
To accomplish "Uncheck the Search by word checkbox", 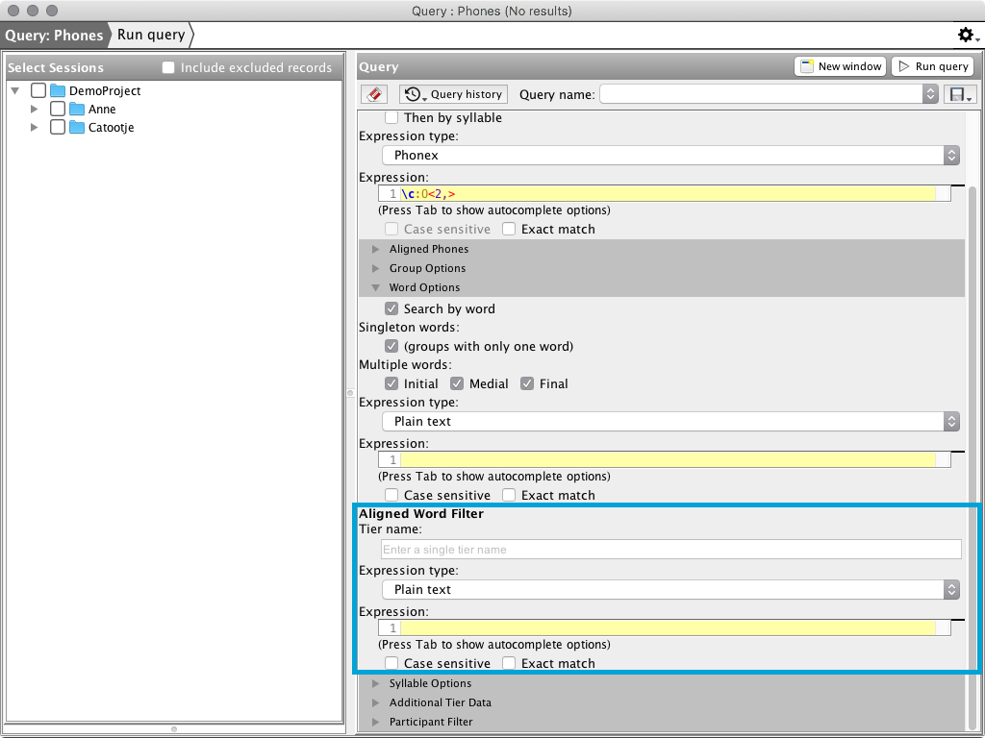I will pyautogui.click(x=391, y=308).
